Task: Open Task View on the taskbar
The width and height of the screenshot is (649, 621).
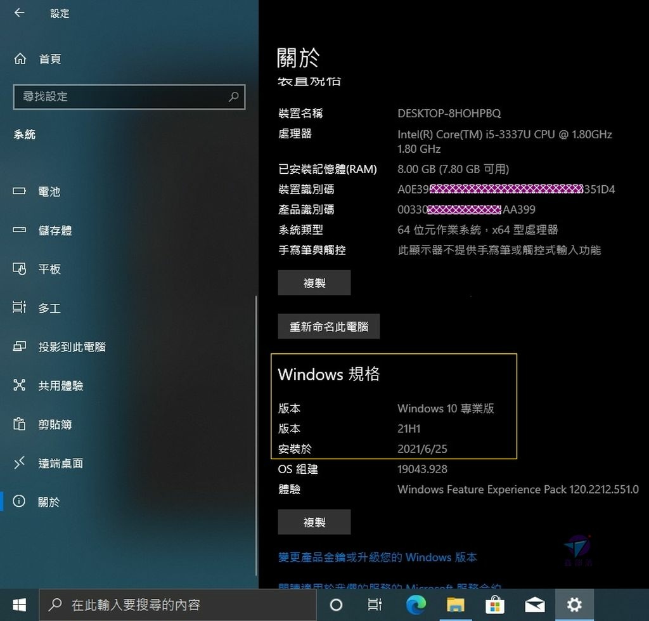Action: [375, 605]
